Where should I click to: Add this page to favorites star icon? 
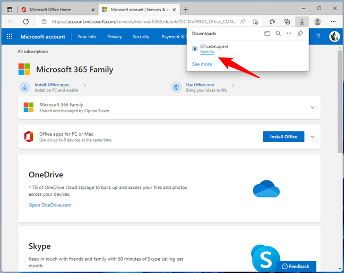click(255, 22)
